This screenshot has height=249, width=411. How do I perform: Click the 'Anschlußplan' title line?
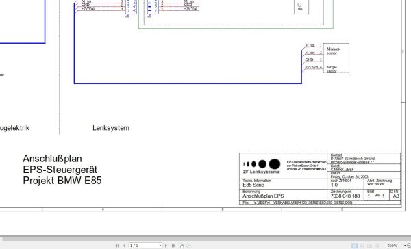pyautogui.click(x=53, y=159)
